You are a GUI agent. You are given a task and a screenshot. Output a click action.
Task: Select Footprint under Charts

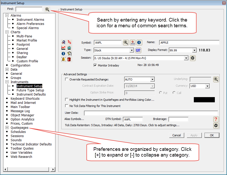pyautogui.click(x=23, y=45)
